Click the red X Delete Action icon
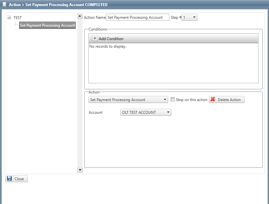Viewport: 269px width, 204px height. [x=213, y=99]
